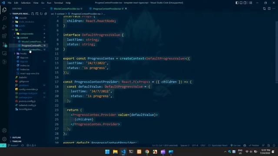Collapse all folders in Explorer
Screen dimensions: 278x156
46,13
